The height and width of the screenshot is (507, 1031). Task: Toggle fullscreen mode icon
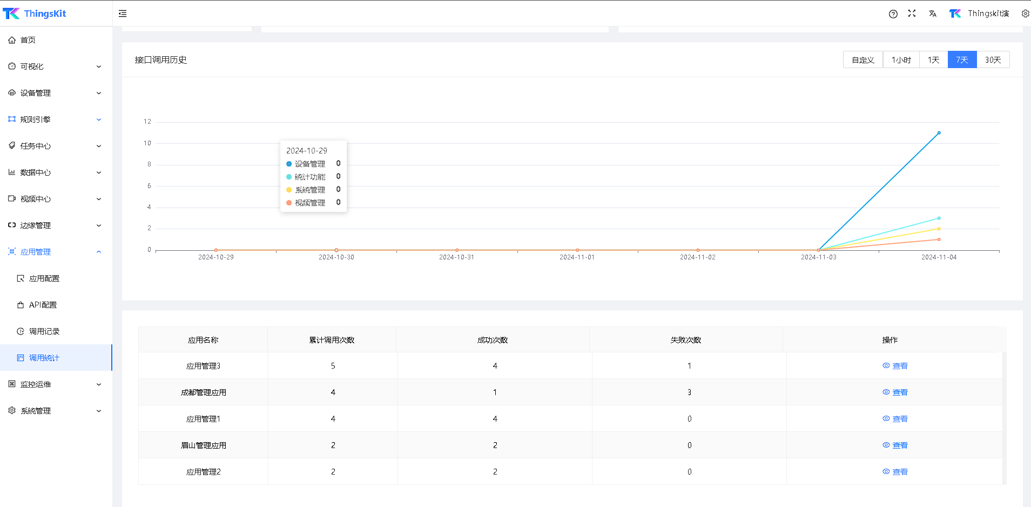pyautogui.click(x=912, y=14)
